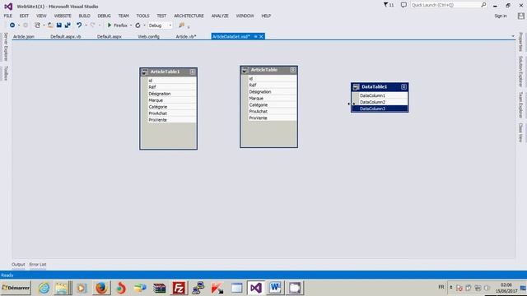Screen dimensions: 527x296
Task: Open the DEBUG menu
Action: click(104, 16)
